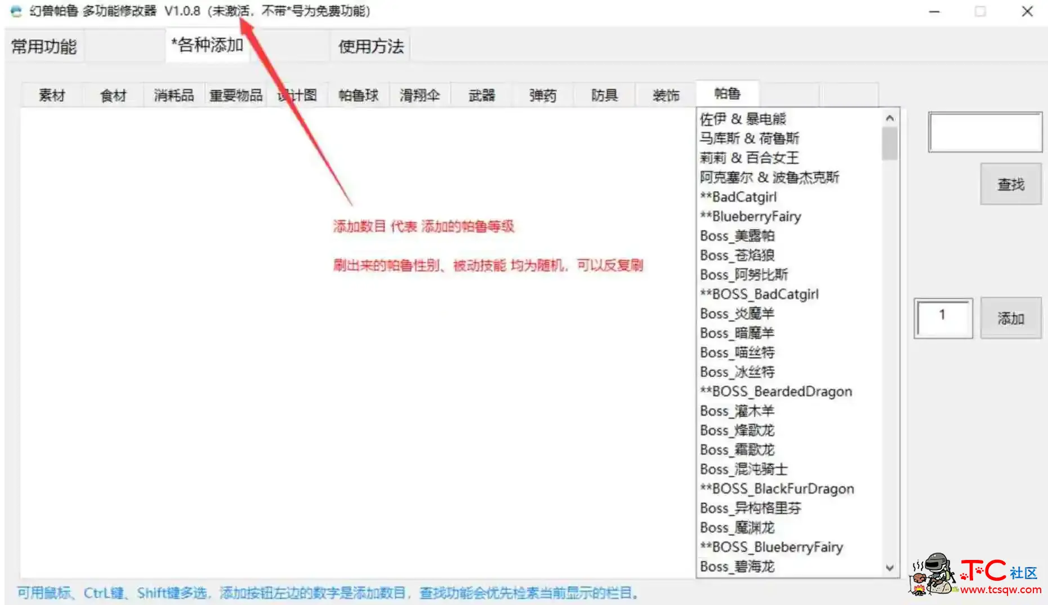Select the 滑翔伞 category tab
1048x605 pixels.
420,95
